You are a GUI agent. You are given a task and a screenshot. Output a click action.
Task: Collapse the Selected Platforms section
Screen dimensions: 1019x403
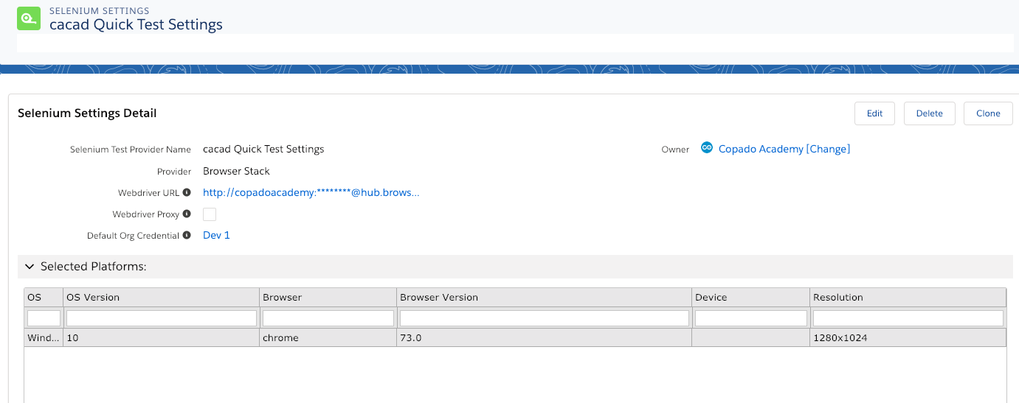click(30, 267)
